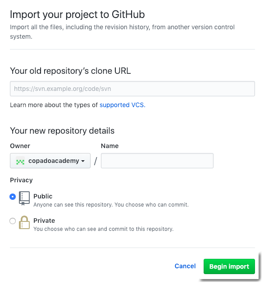
Task: Click the Privacy section label
Action: [x=21, y=180]
